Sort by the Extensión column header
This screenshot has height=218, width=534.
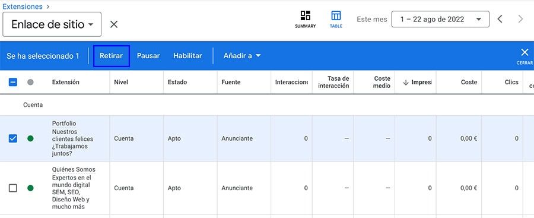click(66, 82)
